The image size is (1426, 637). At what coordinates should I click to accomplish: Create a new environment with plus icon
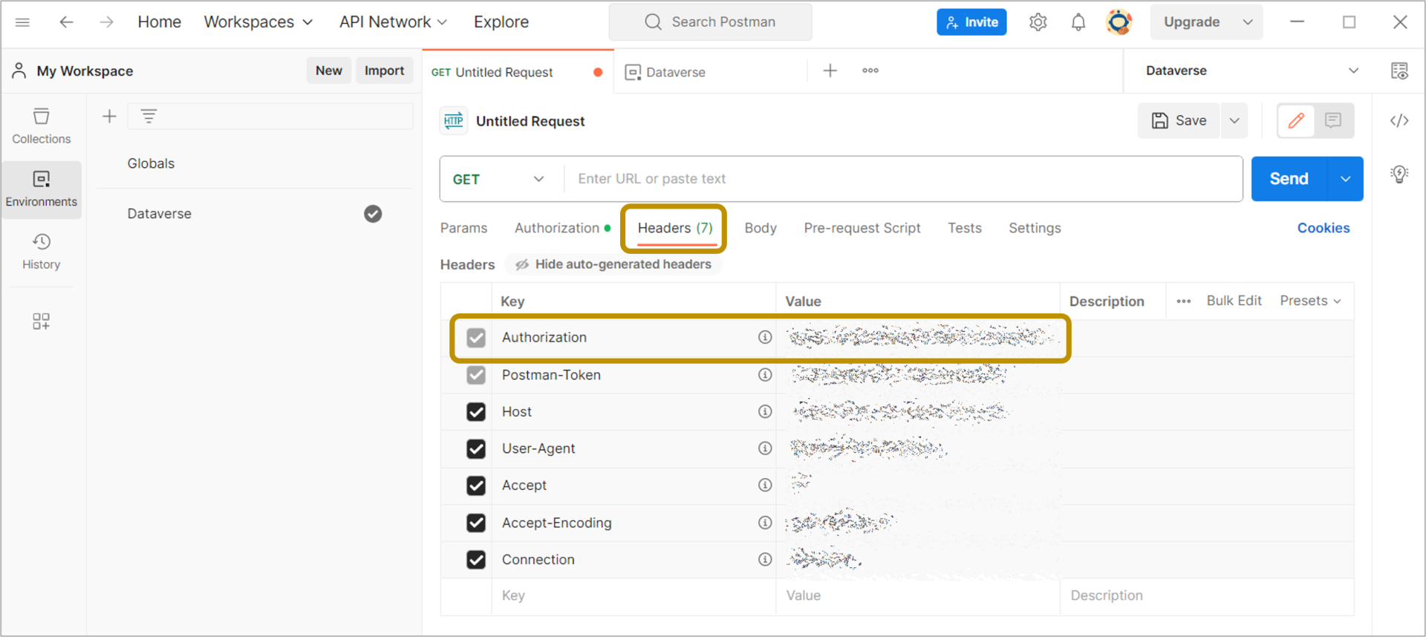click(x=109, y=116)
